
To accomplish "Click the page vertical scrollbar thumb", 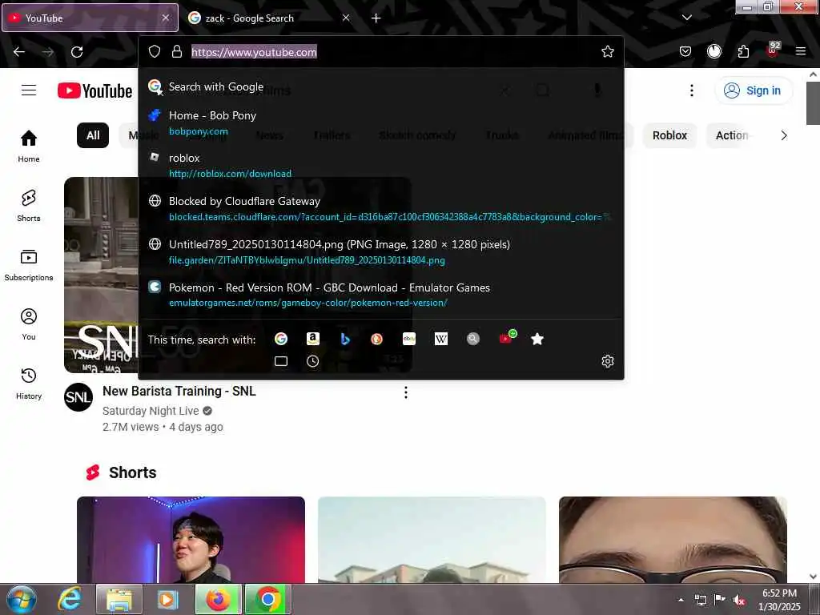I will coord(813,102).
